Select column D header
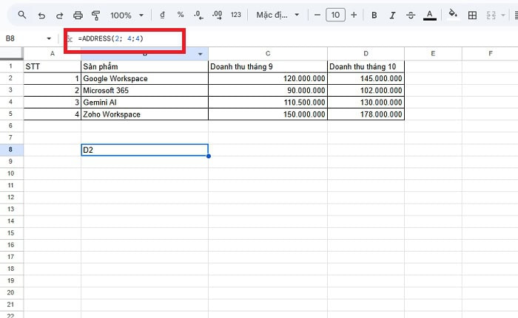The image size is (518, 318). pyautogui.click(x=366, y=53)
